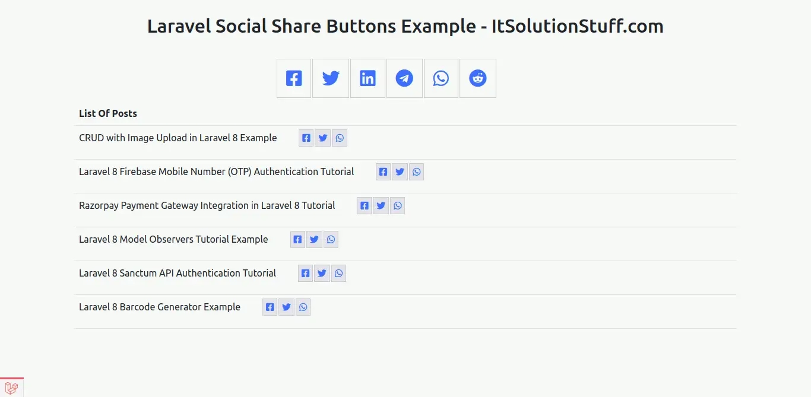811x397 pixels.
Task: Share Model Observers Tutorial post on WhatsApp
Action: [331, 240]
